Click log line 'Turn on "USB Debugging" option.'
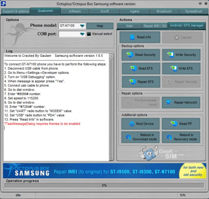The width and height of the screenshot is (209, 199). tap(30, 77)
